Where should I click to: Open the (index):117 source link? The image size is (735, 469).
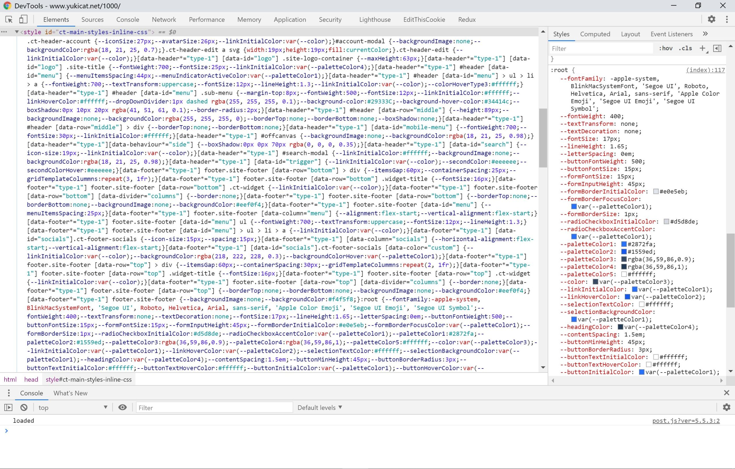pyautogui.click(x=705, y=70)
